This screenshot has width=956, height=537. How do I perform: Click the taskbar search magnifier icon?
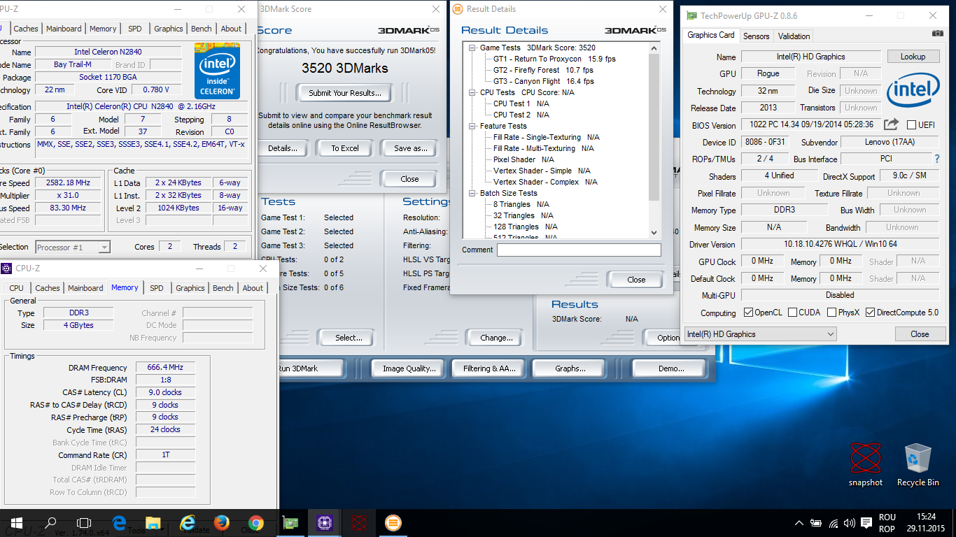click(x=50, y=523)
